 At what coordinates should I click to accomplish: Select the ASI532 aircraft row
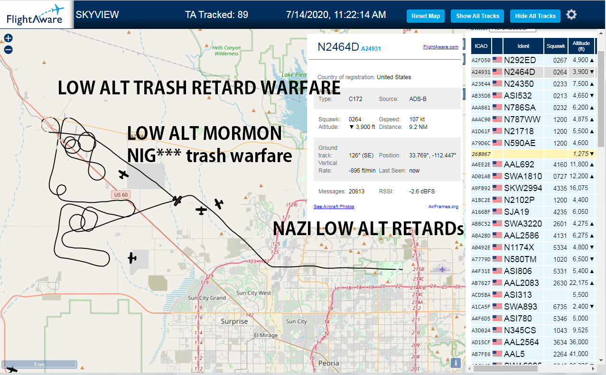(x=533, y=96)
